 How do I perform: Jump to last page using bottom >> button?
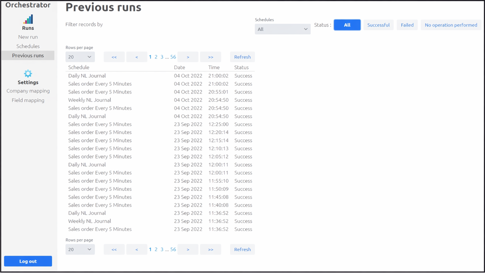pos(211,249)
